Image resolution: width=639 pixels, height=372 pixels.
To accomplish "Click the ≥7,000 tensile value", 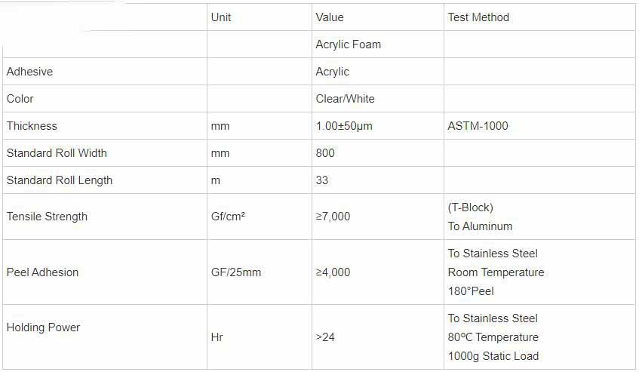I will (x=333, y=217).
